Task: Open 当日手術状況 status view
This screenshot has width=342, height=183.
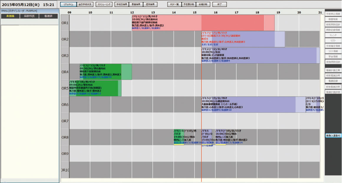Action: coord(85,5)
